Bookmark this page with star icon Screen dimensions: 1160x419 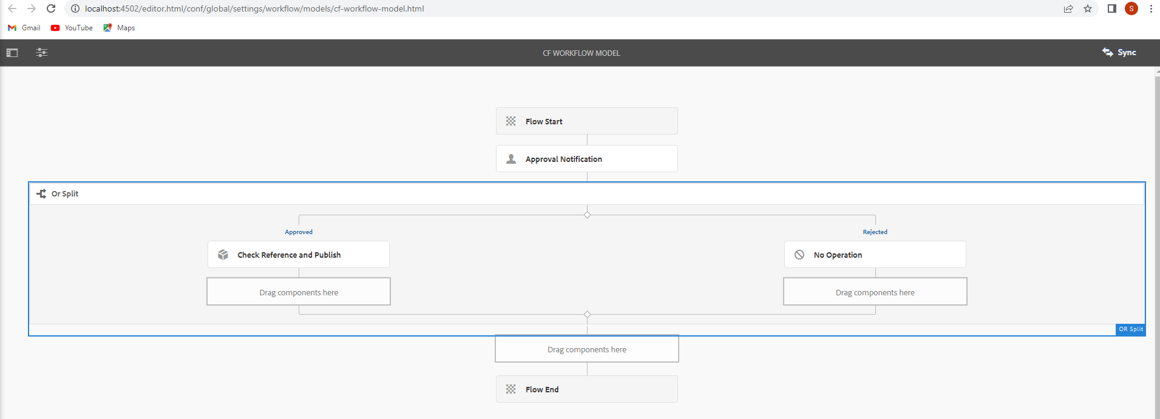pyautogui.click(x=1088, y=8)
